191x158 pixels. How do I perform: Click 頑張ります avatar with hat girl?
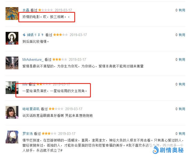[12, 38]
